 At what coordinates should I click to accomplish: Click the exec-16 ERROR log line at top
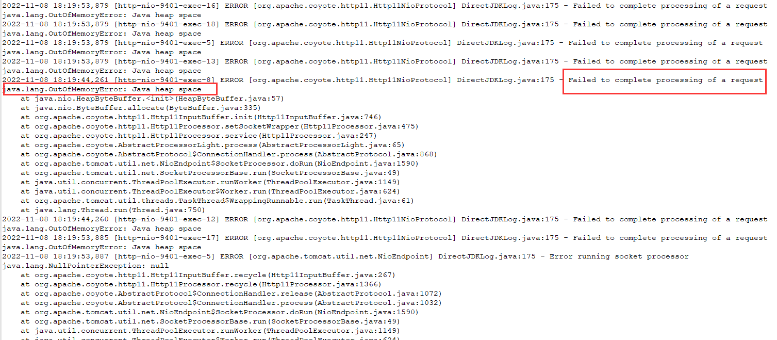[385, 6]
